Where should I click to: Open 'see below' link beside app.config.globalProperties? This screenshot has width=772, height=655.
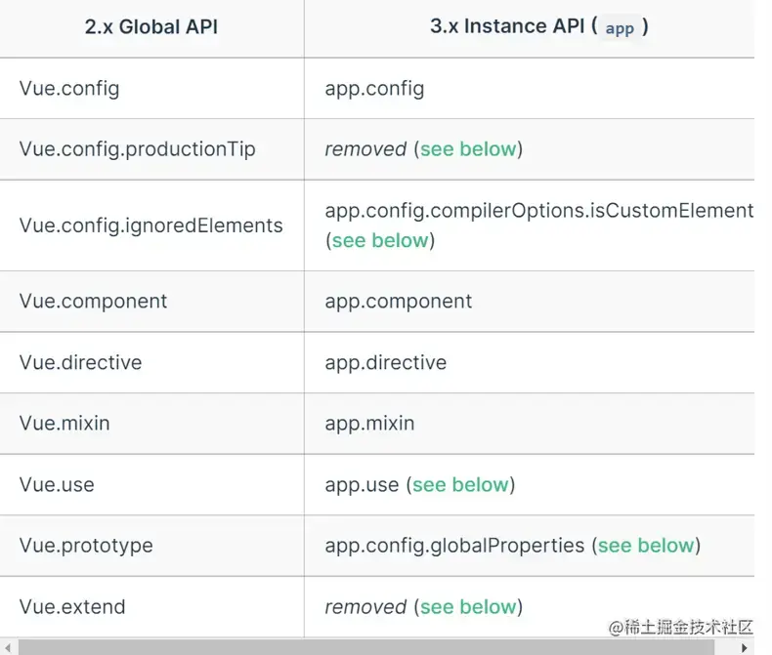646,546
